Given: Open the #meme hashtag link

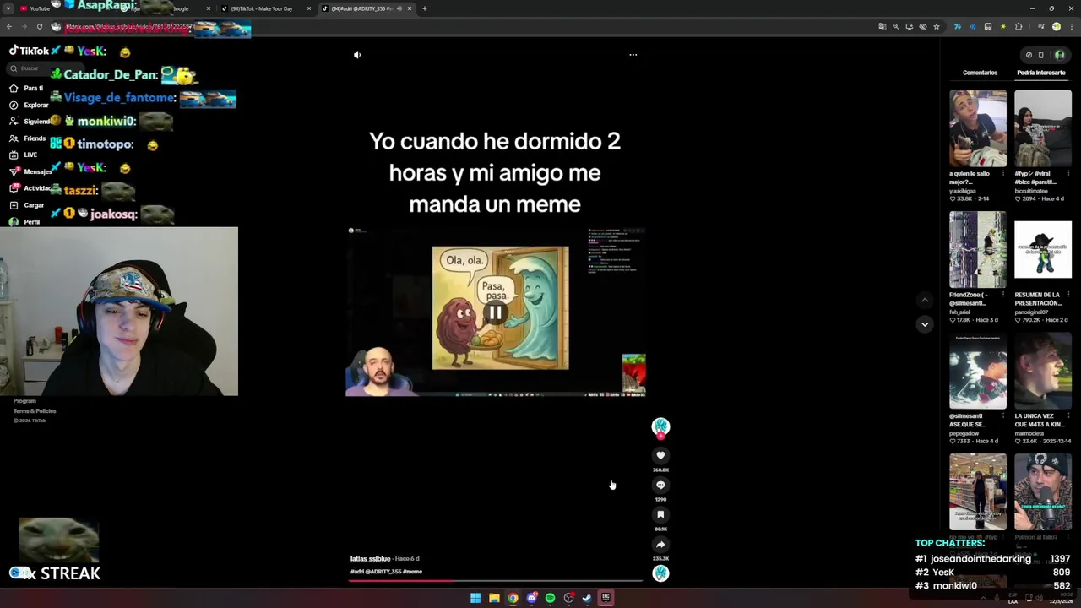Looking at the screenshot, I should tap(412, 572).
